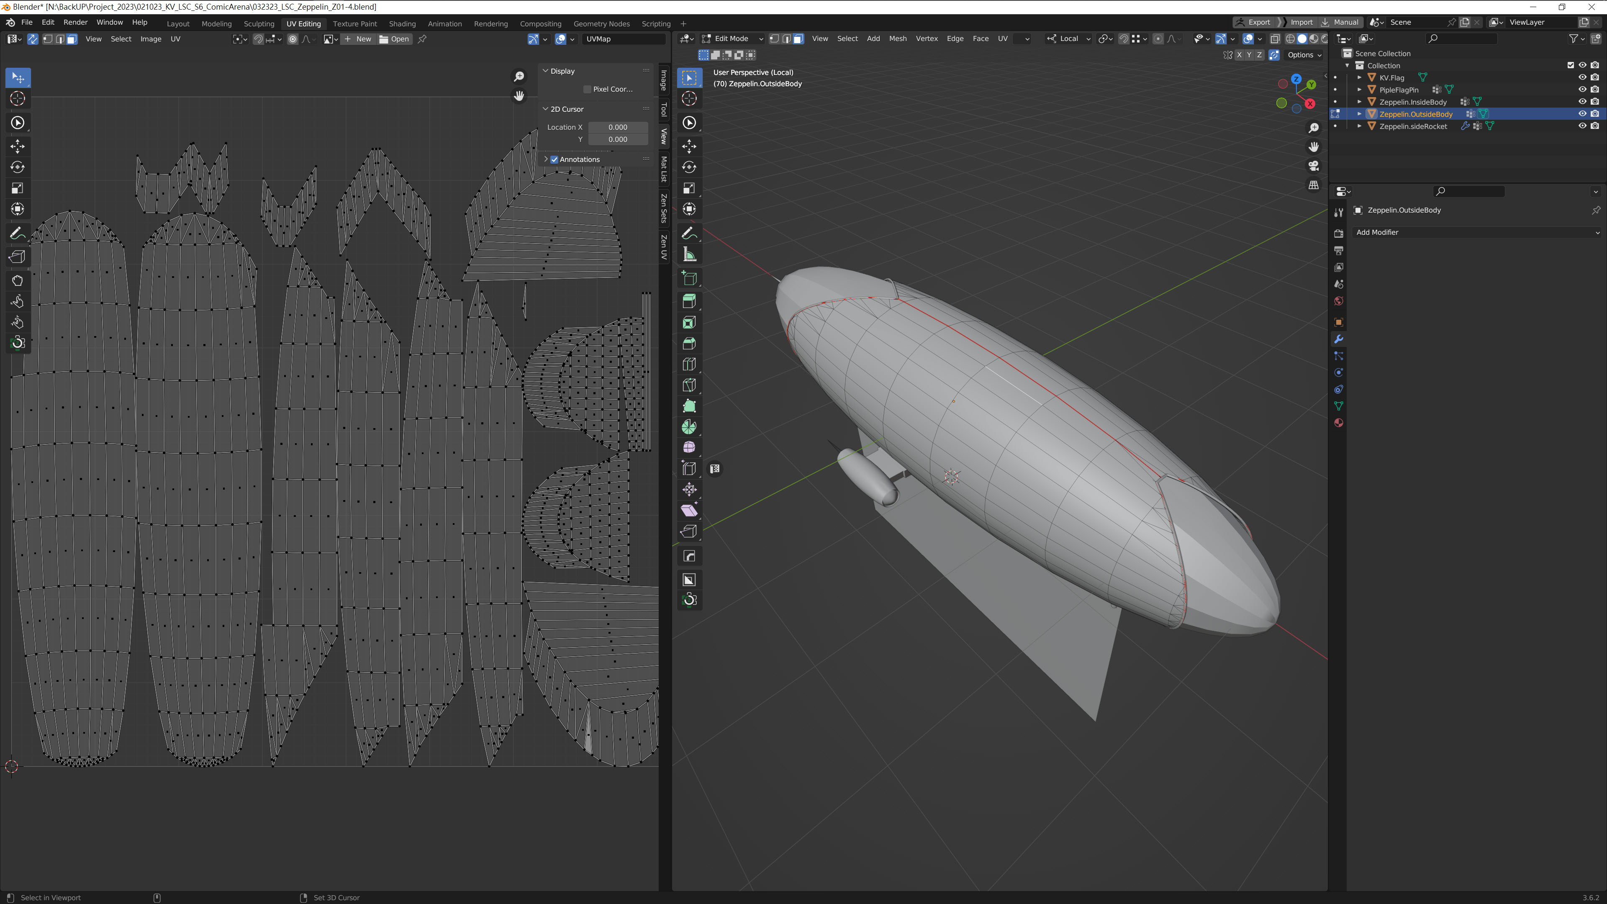Select the UV Grab sculpt tool
This screenshot has width=1607, height=904.
pos(18,281)
